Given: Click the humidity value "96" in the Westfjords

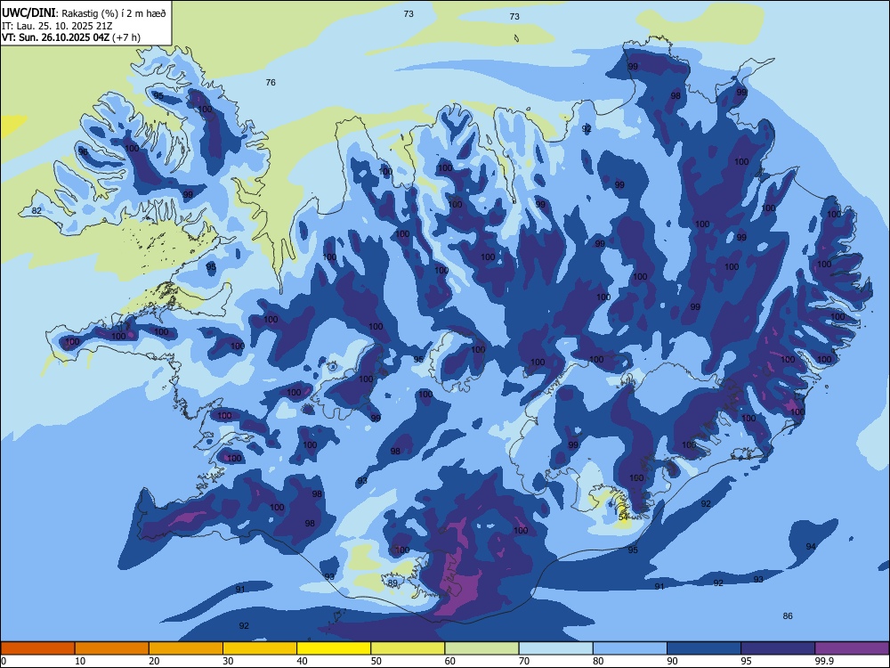Looking at the screenshot, I should click(83, 151).
